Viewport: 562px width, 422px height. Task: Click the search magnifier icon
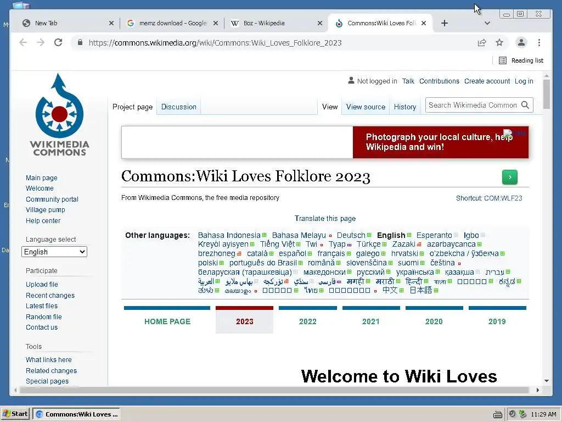pyautogui.click(x=525, y=105)
